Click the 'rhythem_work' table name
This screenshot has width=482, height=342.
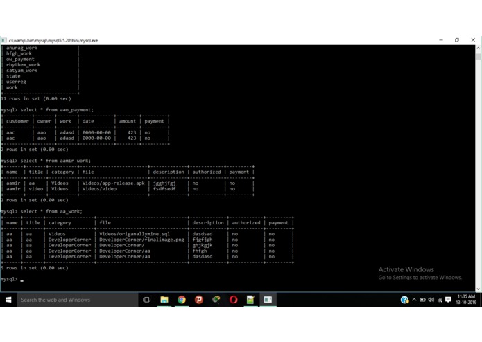point(23,64)
